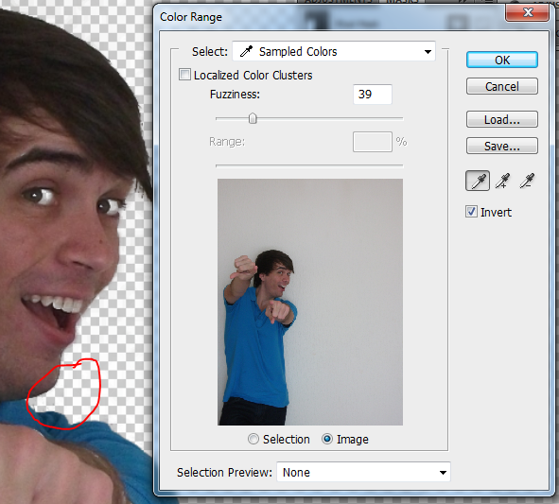Click the eyedropper icon beside Sampled Colors

point(246,51)
